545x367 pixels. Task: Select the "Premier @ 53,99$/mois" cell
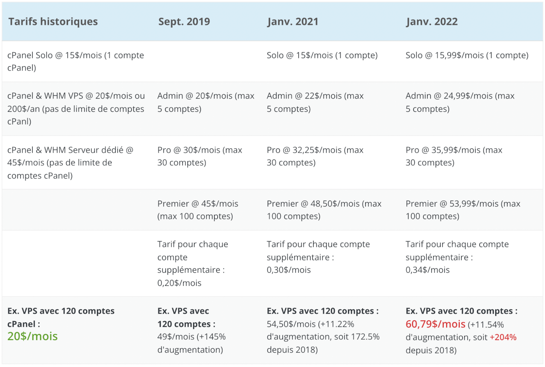click(463, 210)
